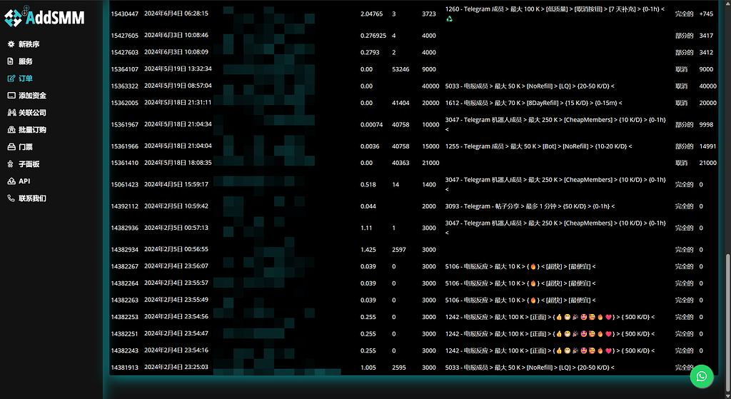Screen dimensions: 731x399
Task: Click the cloud icon beside API
Action: pos(11,181)
